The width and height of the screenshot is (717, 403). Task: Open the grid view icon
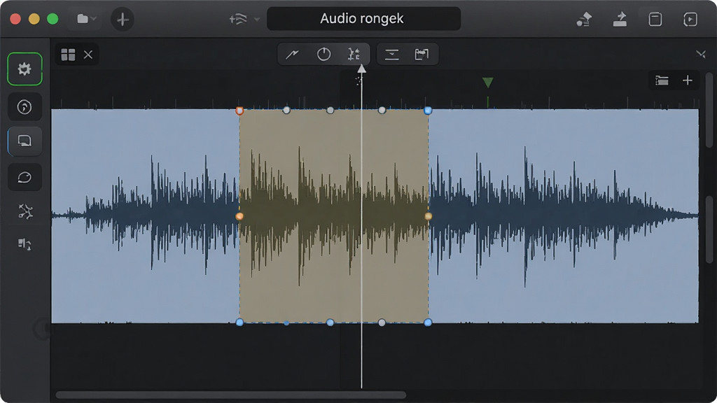click(x=68, y=55)
